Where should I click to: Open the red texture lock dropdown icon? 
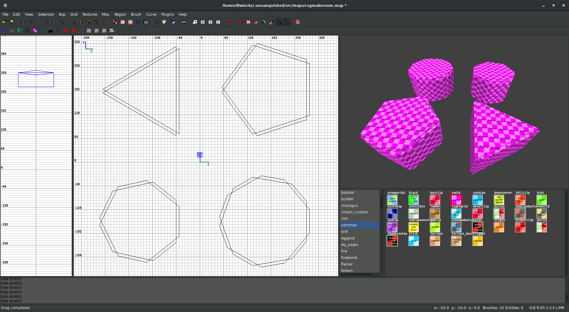click(x=298, y=22)
